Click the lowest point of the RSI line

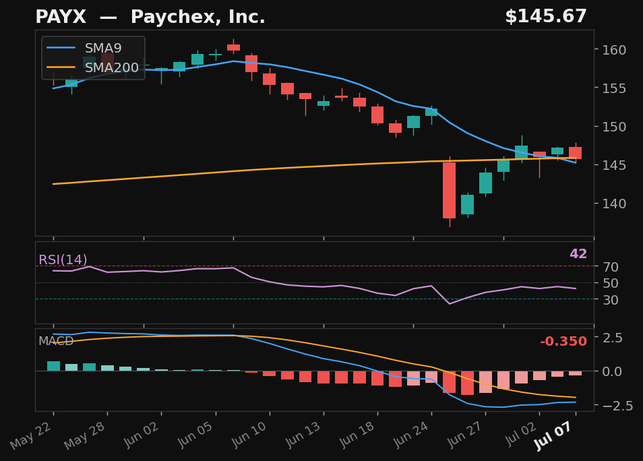tap(450, 304)
